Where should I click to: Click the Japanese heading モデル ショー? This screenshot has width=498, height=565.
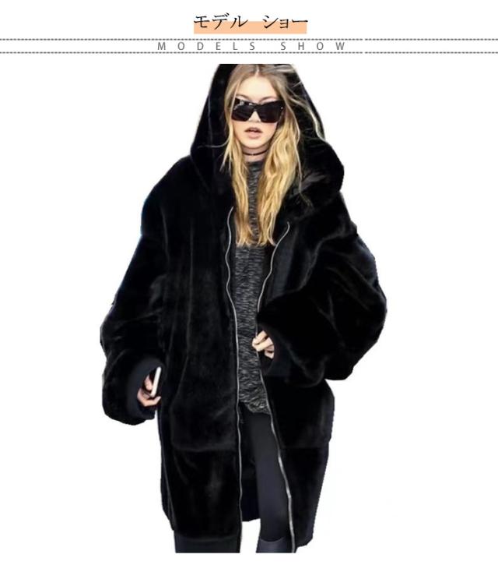(250, 21)
